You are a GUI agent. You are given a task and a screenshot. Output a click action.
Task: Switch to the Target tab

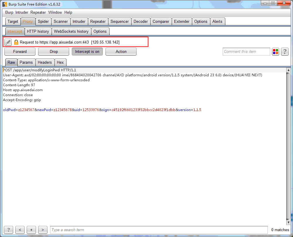click(13, 21)
